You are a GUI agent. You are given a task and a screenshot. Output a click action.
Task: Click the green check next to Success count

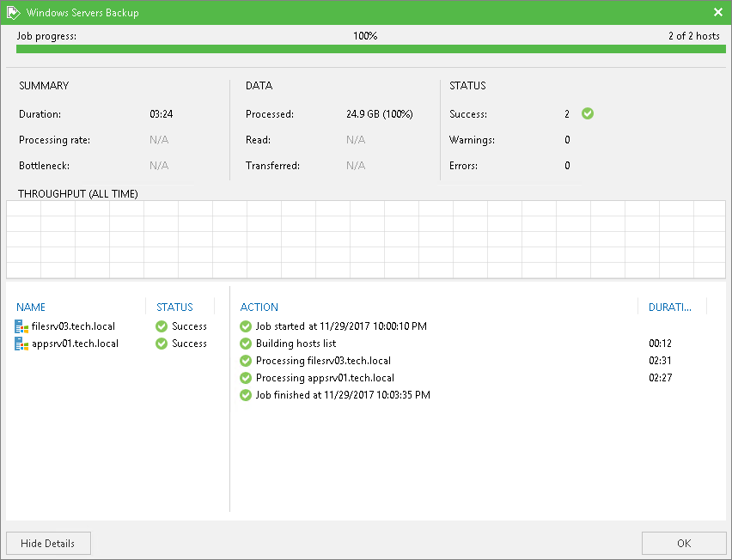[x=588, y=113]
